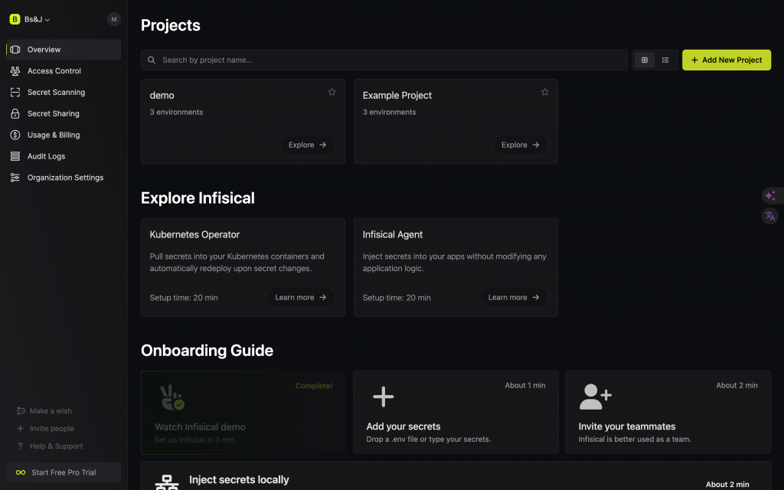Viewport: 784px width, 490px height.
Task: Switch to grid view of projects
Action: click(645, 60)
